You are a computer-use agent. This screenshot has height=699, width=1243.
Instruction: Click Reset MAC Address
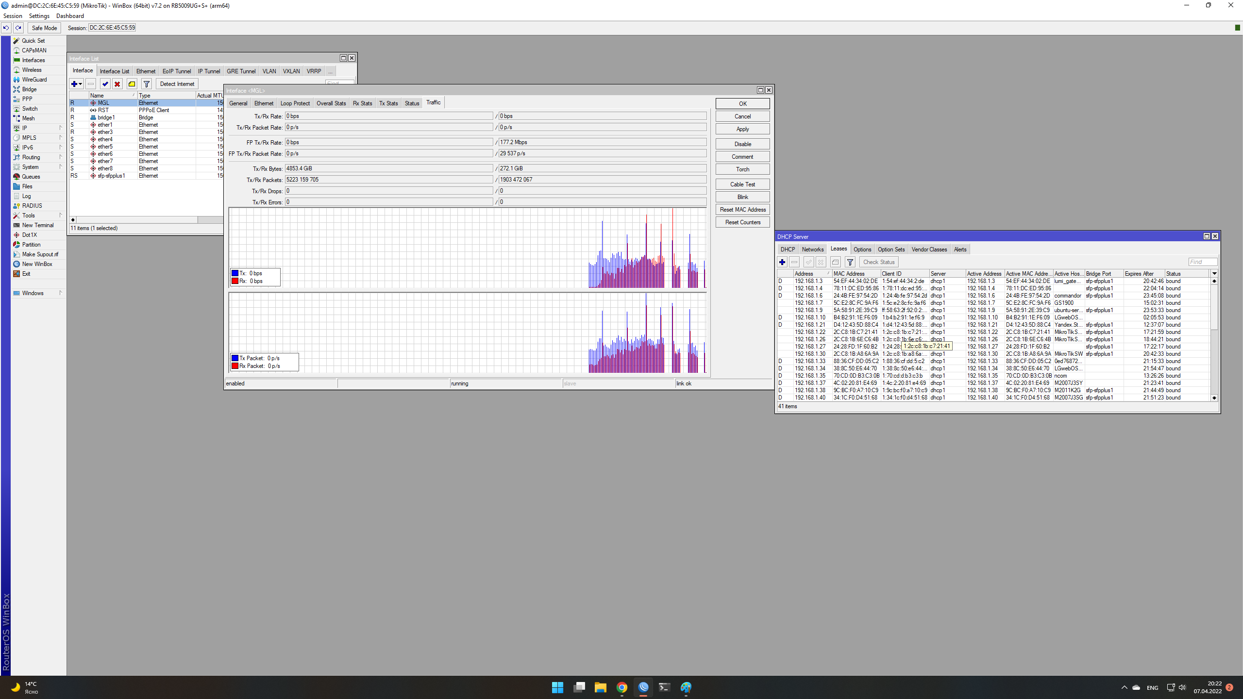(742, 210)
